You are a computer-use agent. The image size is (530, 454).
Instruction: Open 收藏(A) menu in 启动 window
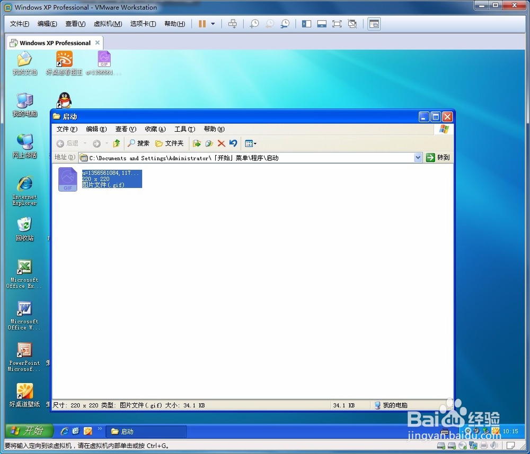point(155,129)
